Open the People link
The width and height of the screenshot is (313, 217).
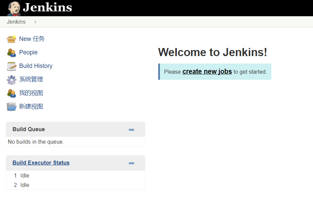tap(28, 52)
